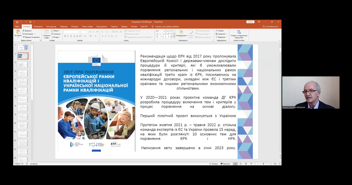Click the Create new slide icon
The image size is (352, 185).
point(47,32)
